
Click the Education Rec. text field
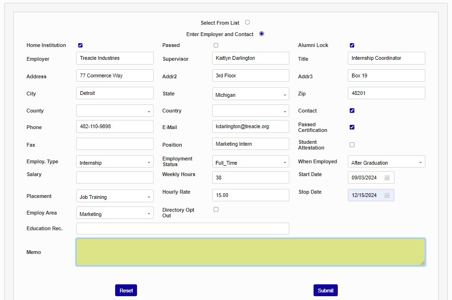click(182, 229)
